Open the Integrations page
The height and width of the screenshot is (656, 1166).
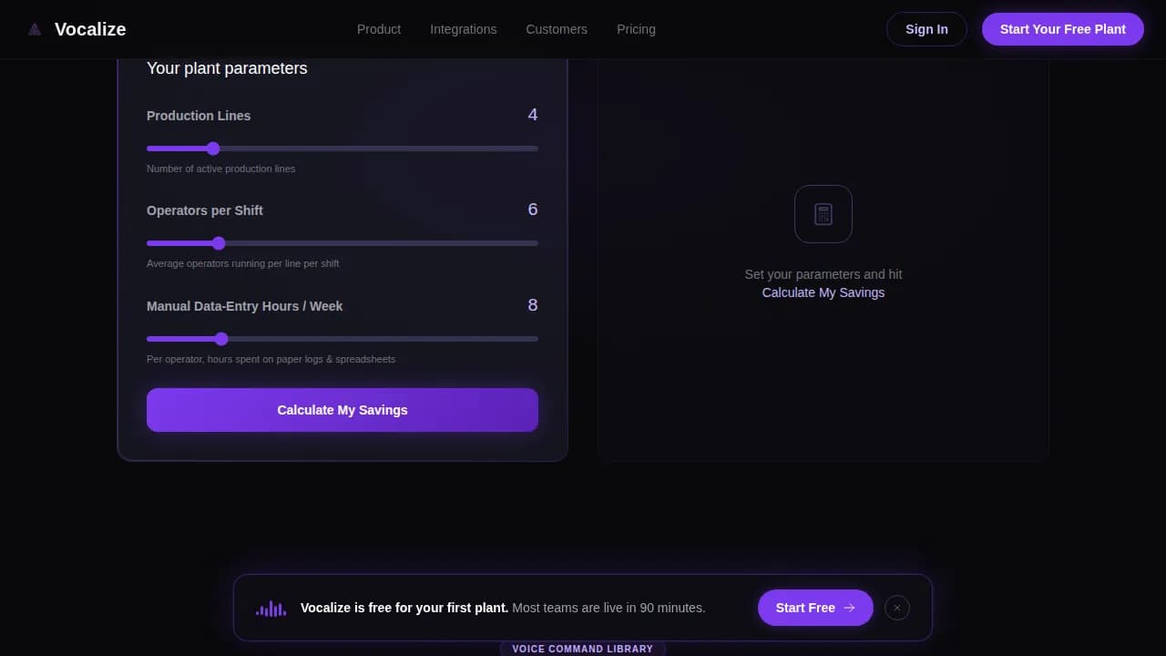point(463,29)
